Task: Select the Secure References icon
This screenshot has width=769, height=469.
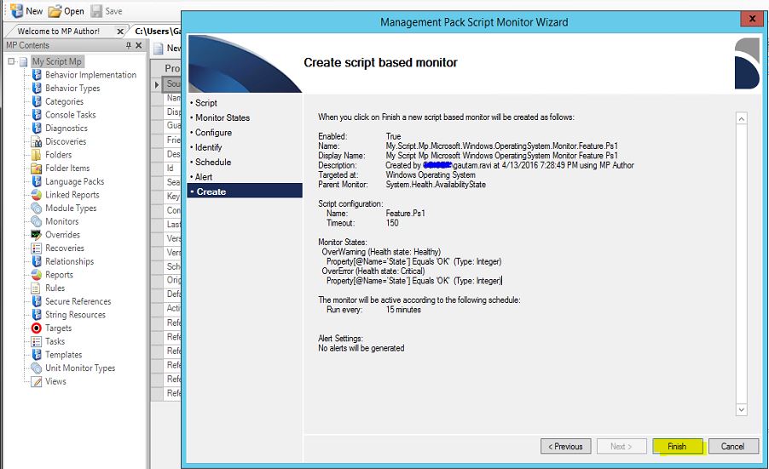Action: (x=37, y=301)
